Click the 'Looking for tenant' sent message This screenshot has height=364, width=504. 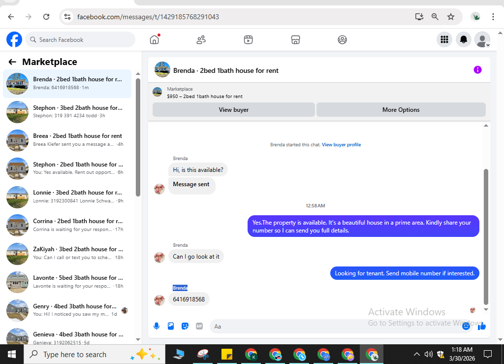coord(405,273)
